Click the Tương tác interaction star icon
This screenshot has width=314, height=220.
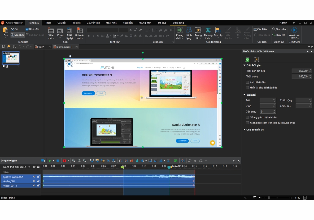click(198, 30)
